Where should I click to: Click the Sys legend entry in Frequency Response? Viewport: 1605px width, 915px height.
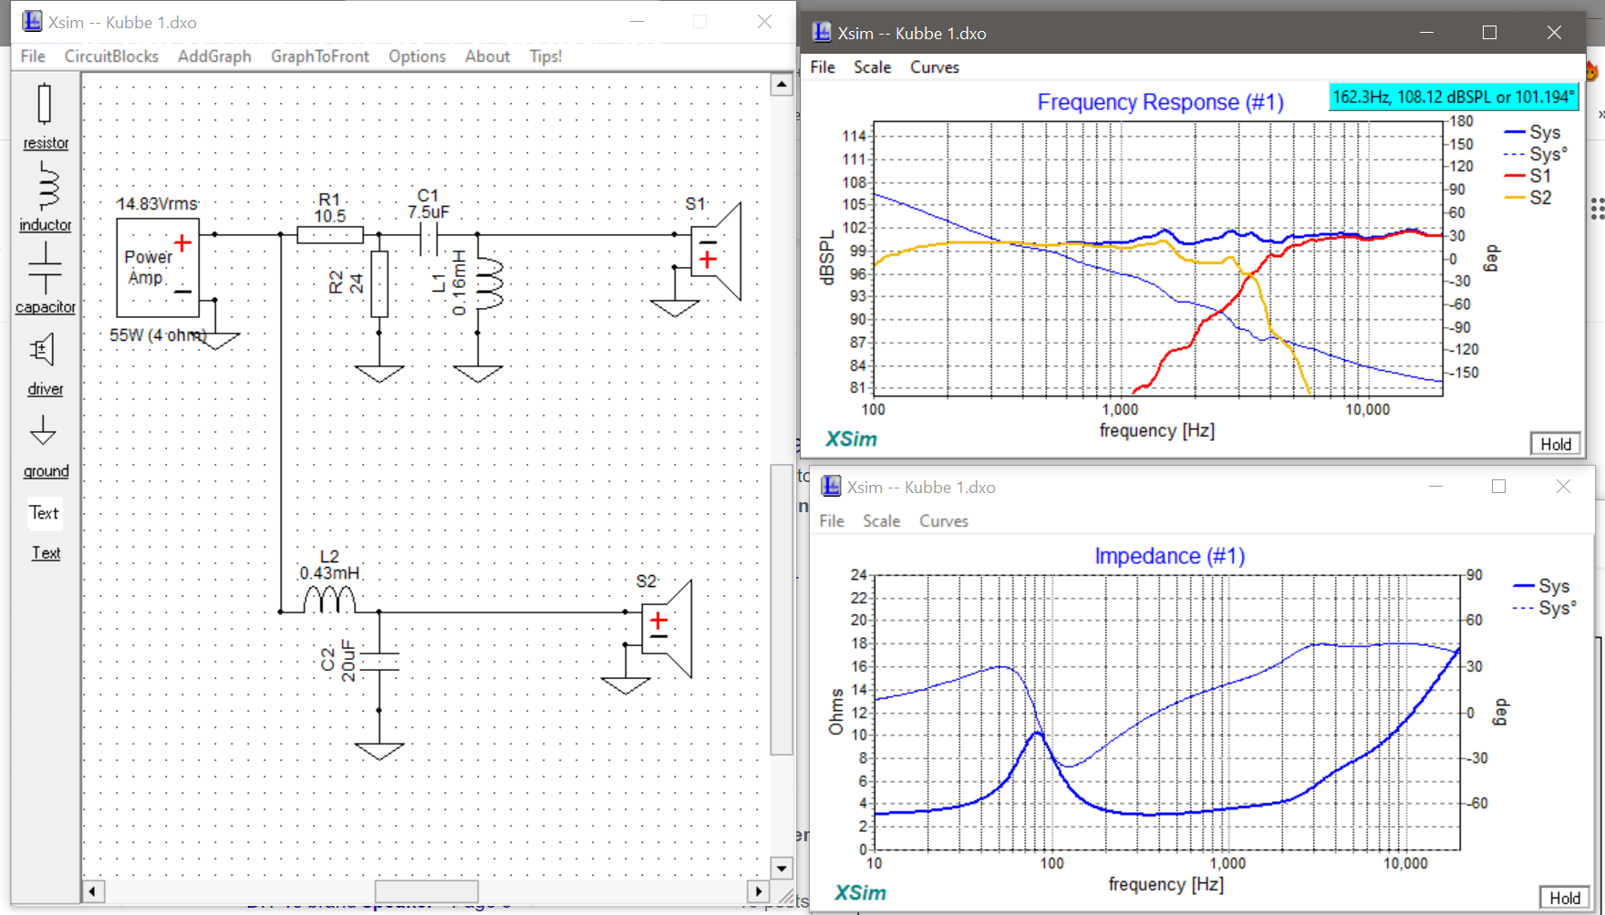point(1533,133)
